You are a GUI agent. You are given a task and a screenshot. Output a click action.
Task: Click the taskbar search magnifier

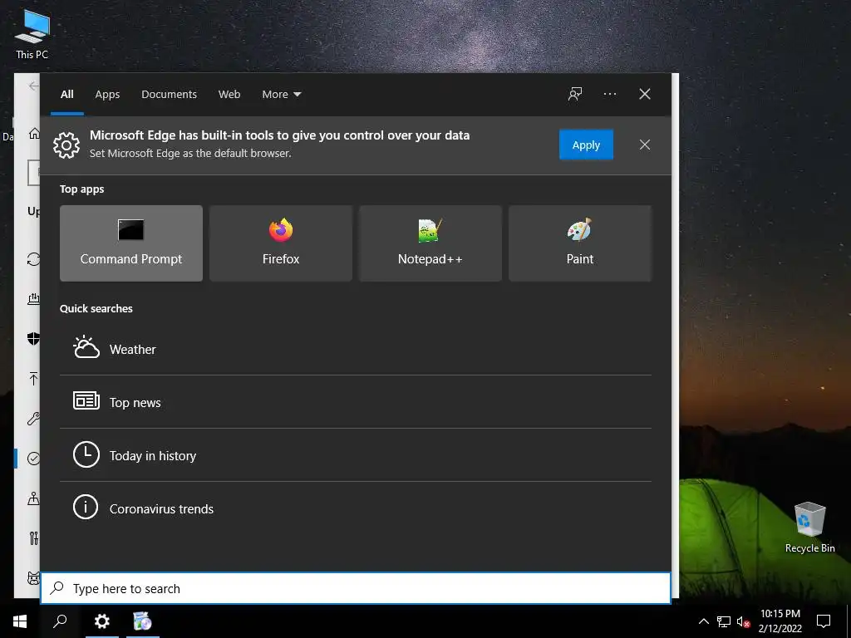point(60,621)
